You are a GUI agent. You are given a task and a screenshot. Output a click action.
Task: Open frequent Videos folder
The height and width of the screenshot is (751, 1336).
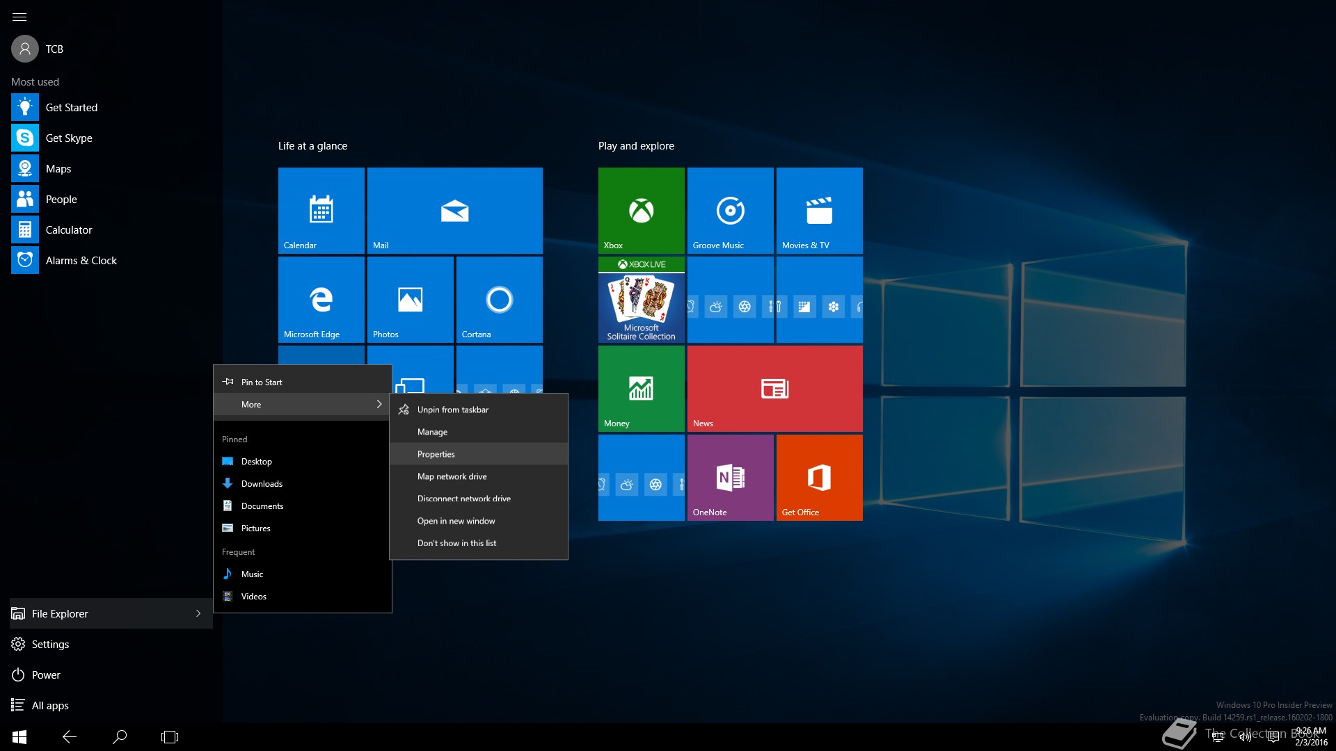tap(302, 596)
